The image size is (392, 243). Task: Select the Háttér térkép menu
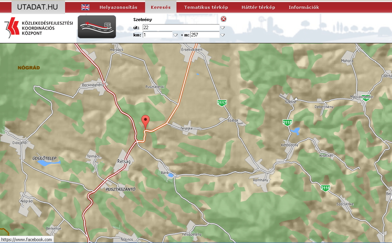258,7
